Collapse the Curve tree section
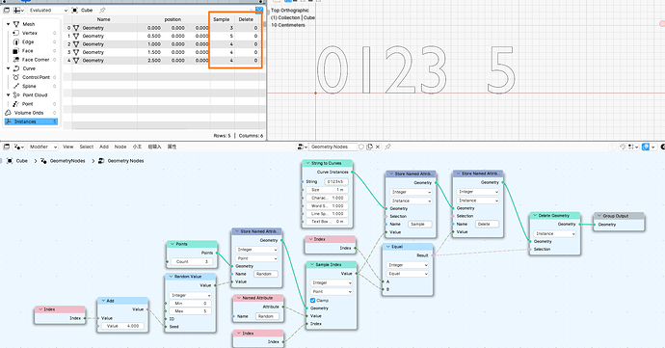This screenshot has width=665, height=348. [8, 68]
